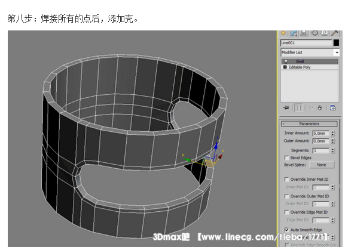Open the Display command panel tab
The image size is (345, 247).
click(x=324, y=33)
